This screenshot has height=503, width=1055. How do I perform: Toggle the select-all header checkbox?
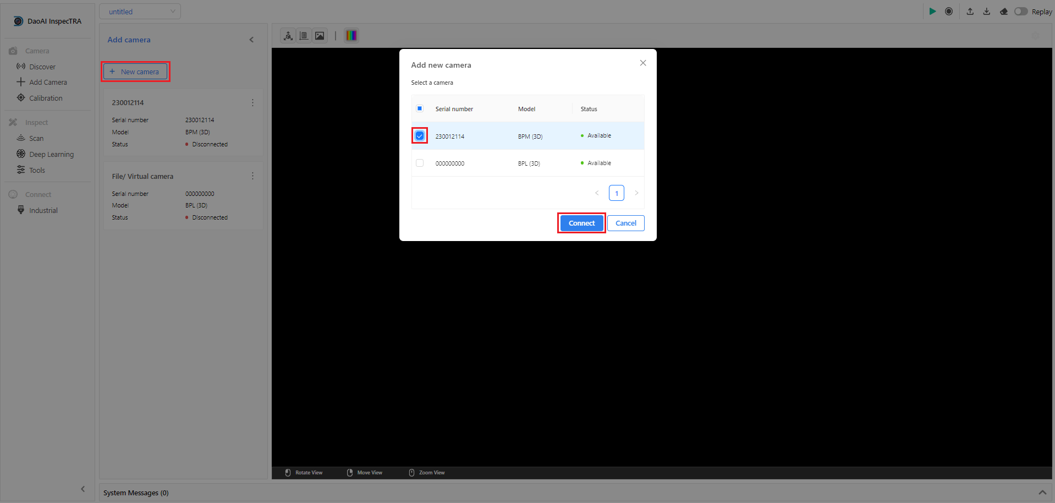click(420, 108)
